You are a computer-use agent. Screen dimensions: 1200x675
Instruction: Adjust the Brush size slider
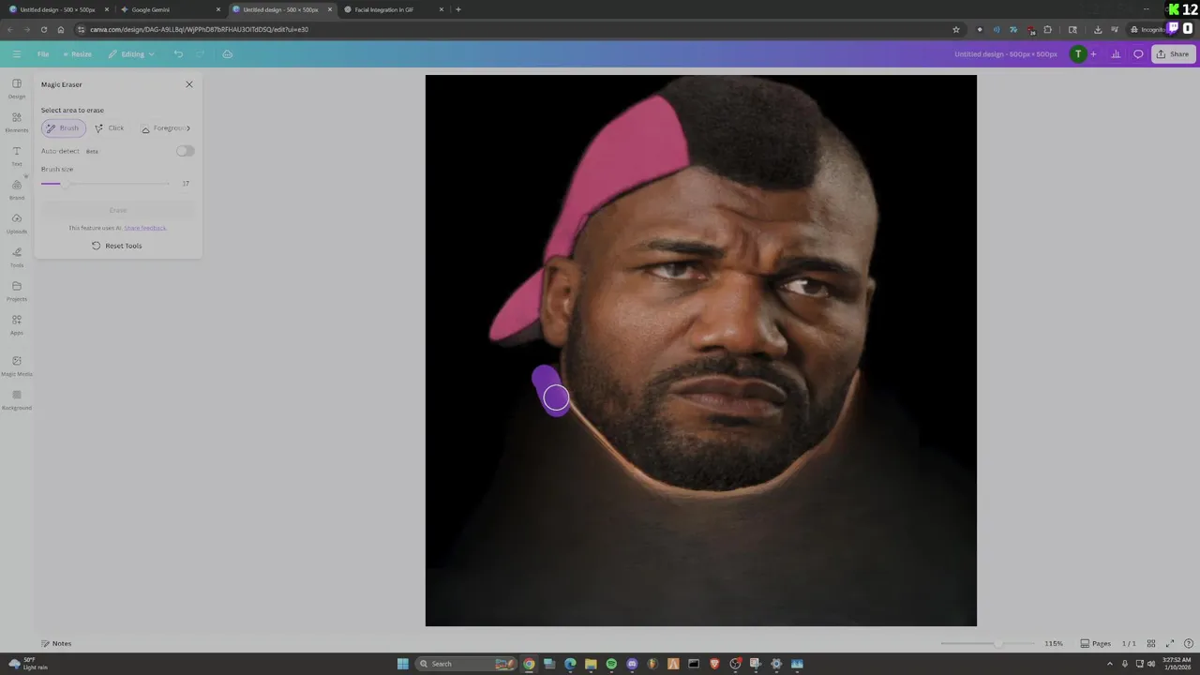(105, 184)
